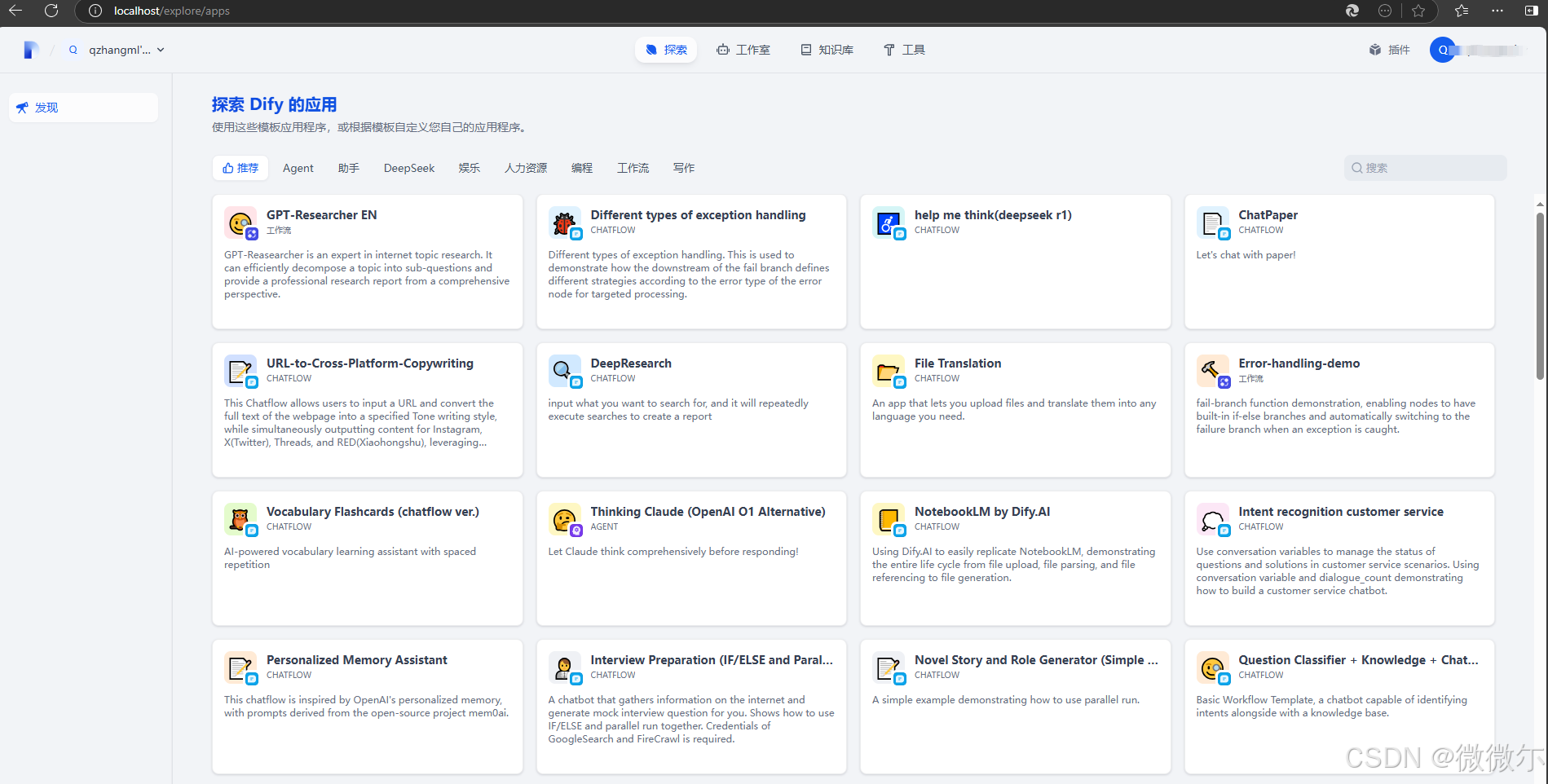Click the Intent recognition speech bubble icon

tap(1212, 519)
